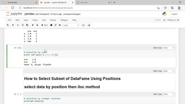
Task: Click the Python logo icon
Action: click(x=164, y=14)
